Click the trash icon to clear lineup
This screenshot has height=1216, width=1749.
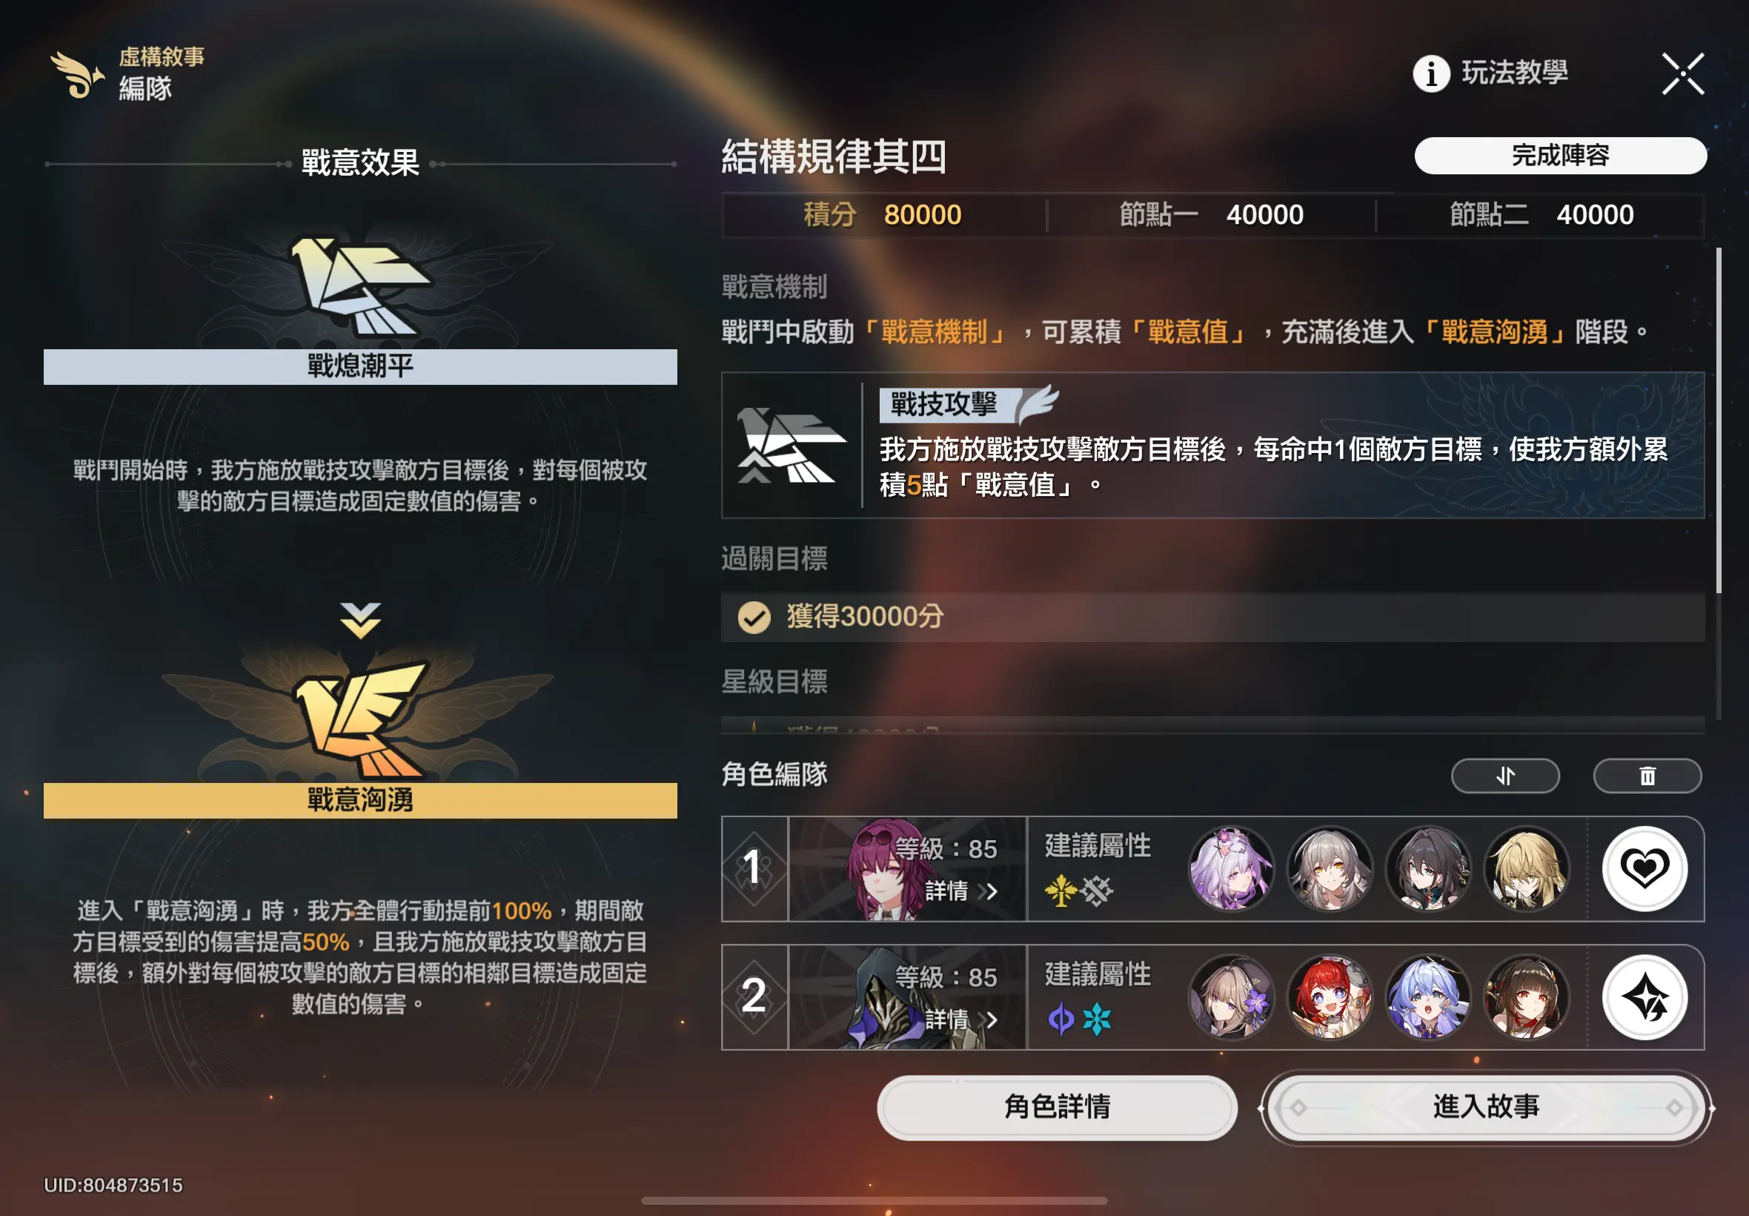pos(1647,776)
